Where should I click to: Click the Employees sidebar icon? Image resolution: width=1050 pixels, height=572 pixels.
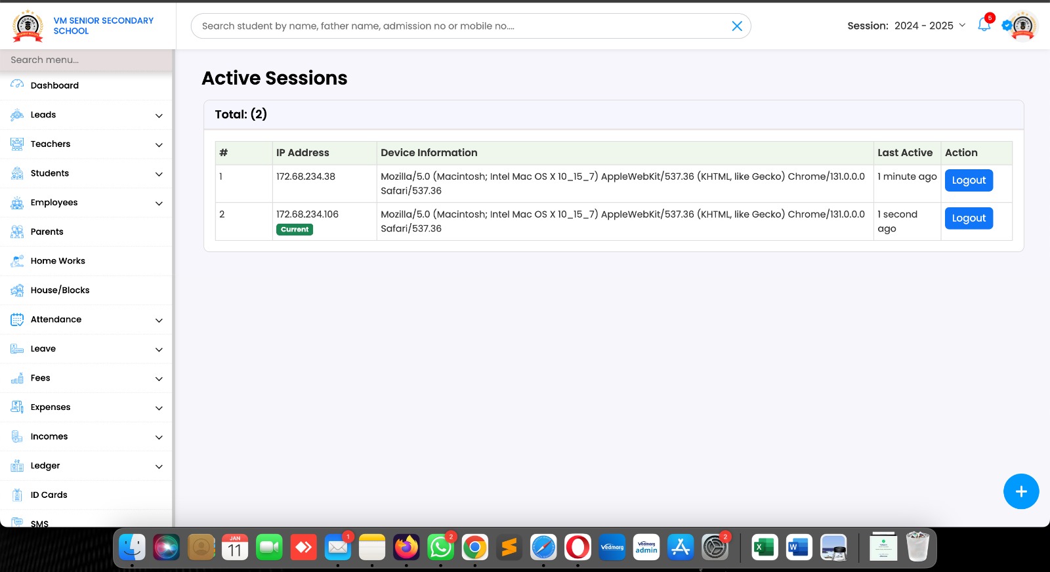(x=17, y=203)
